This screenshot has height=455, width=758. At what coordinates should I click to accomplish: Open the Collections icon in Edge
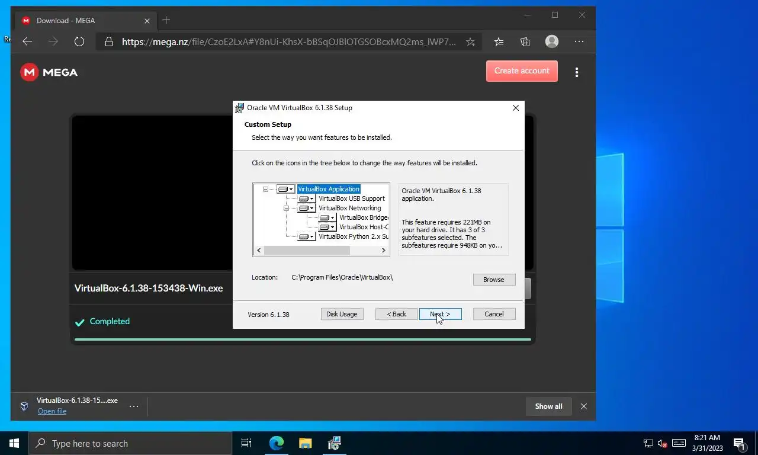click(x=525, y=41)
